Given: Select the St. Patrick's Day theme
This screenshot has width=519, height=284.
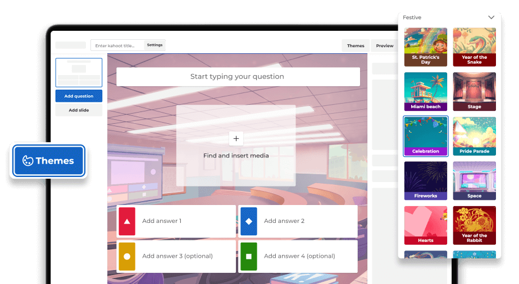Looking at the screenshot, I should point(426,47).
